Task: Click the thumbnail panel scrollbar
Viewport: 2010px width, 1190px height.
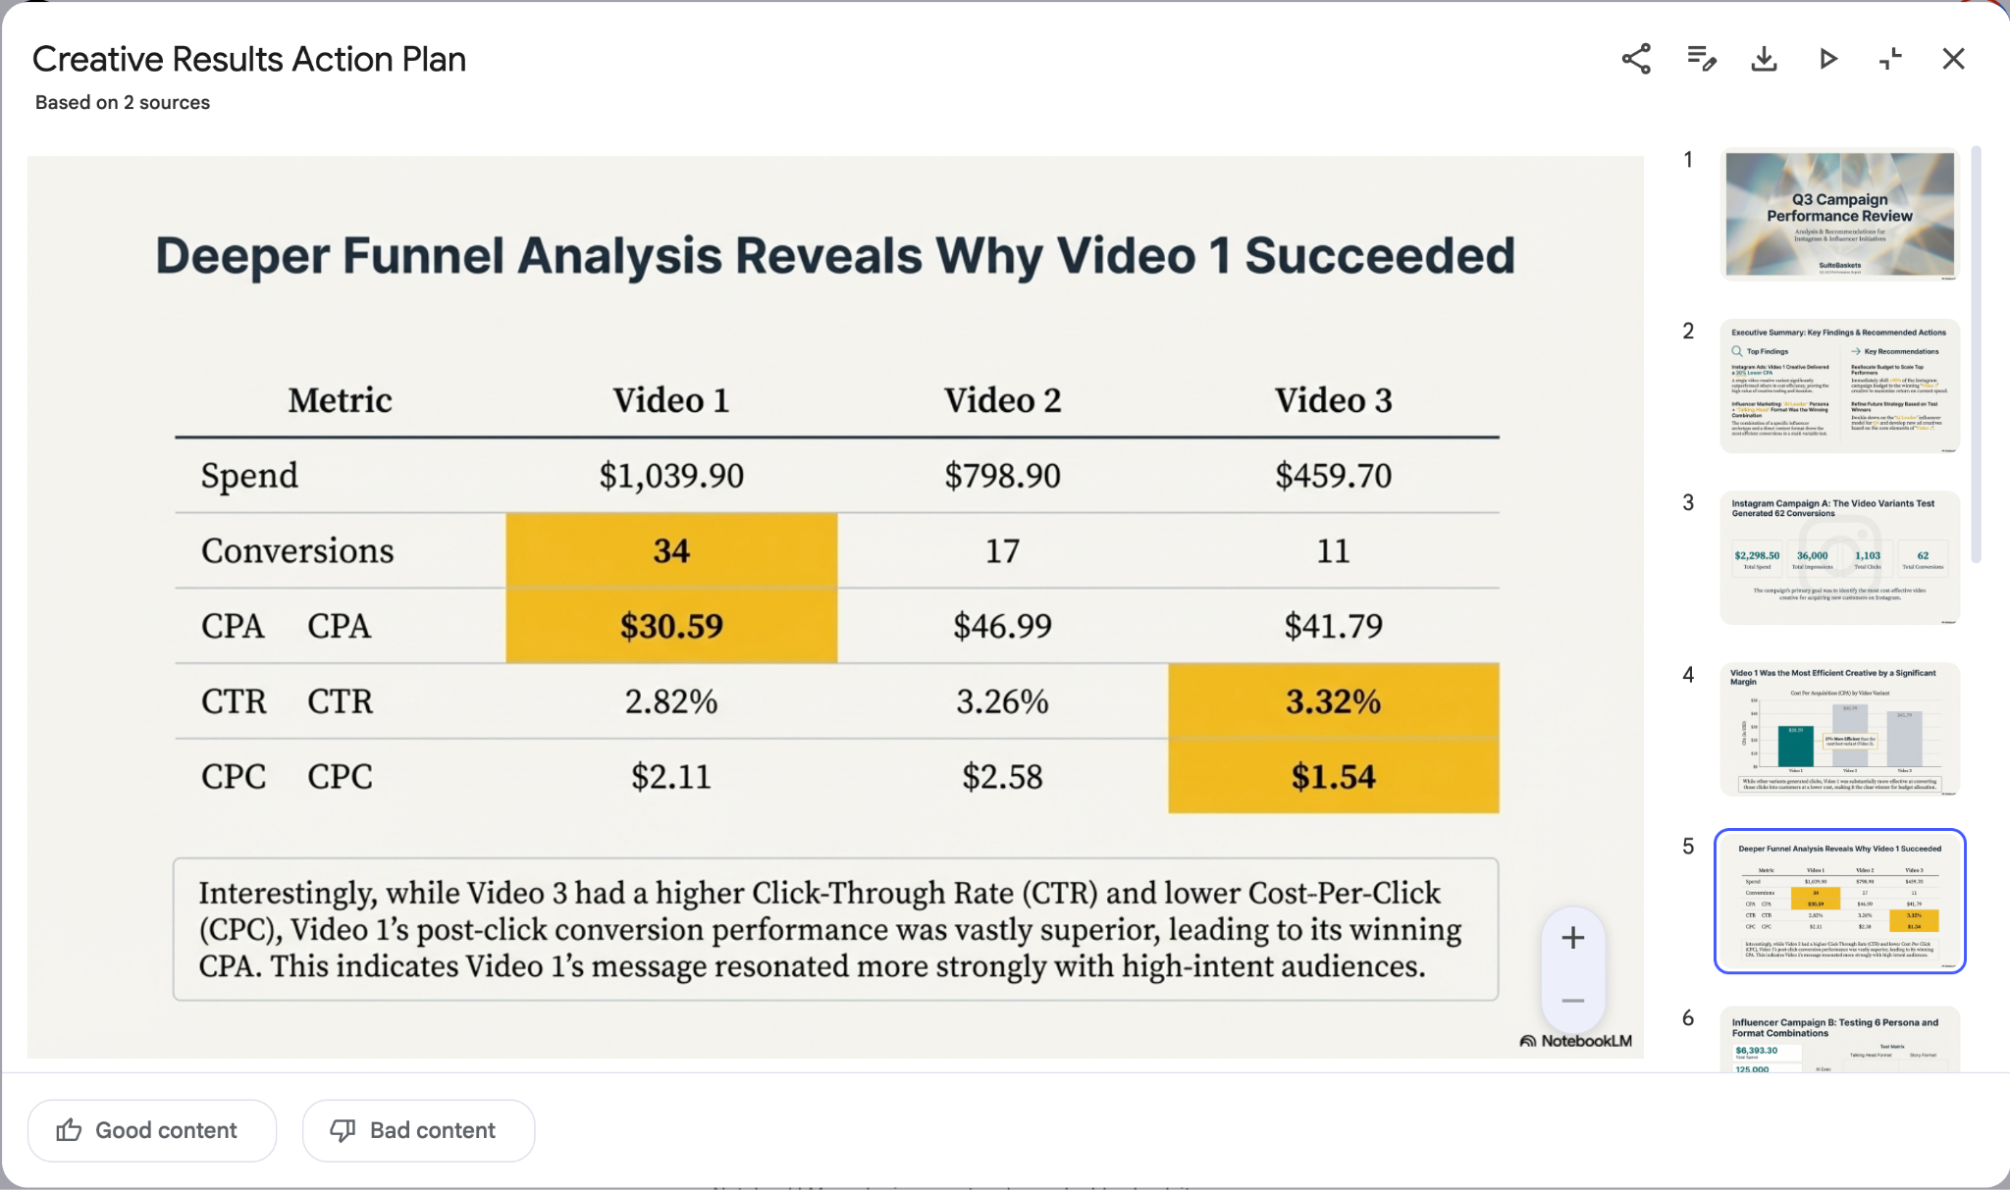Action: [x=1976, y=355]
